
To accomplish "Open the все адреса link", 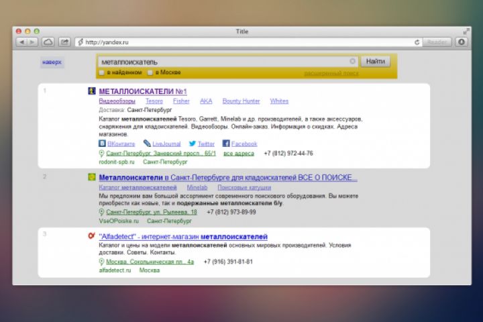I will tap(239, 154).
